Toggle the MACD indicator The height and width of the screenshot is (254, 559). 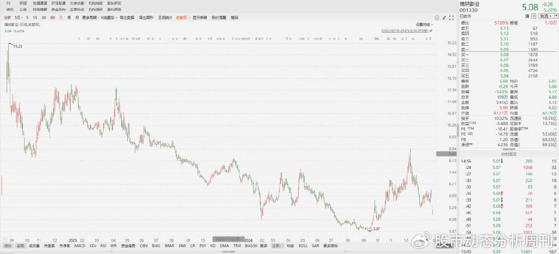(x=80, y=246)
